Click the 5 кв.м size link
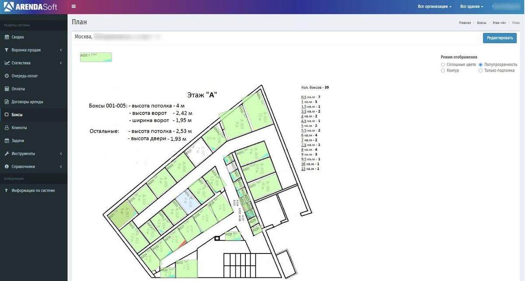Viewport: 525px width, 281px height. pyautogui.click(x=308, y=126)
